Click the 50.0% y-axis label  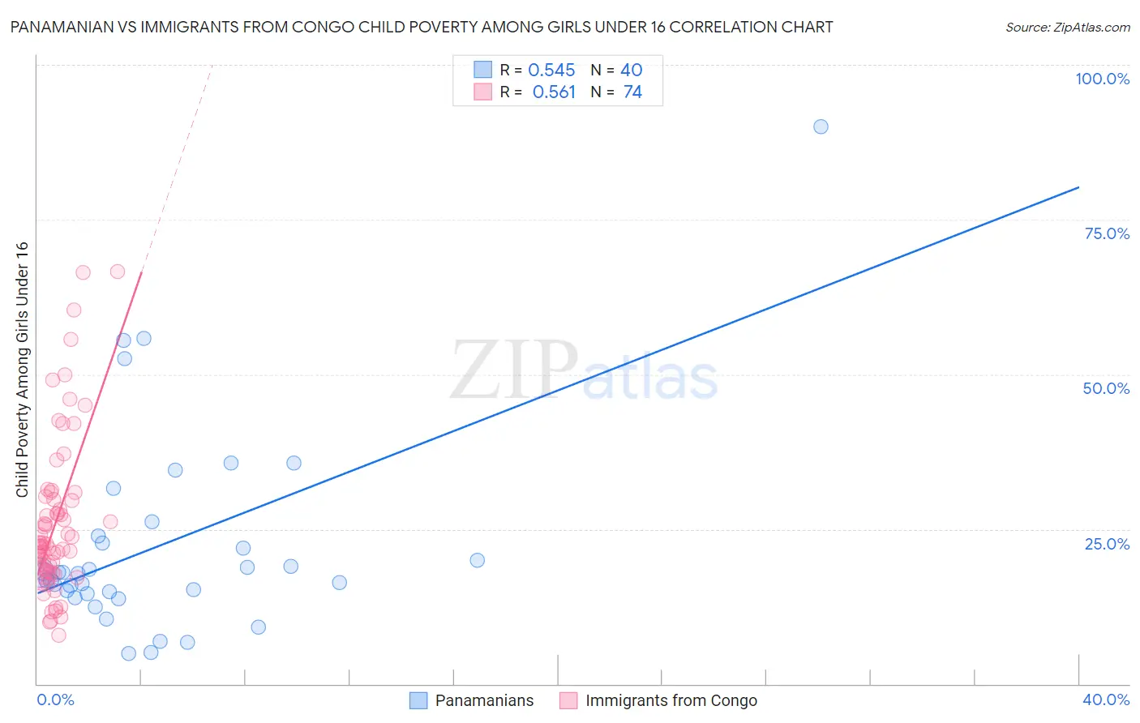pyautogui.click(x=1106, y=388)
